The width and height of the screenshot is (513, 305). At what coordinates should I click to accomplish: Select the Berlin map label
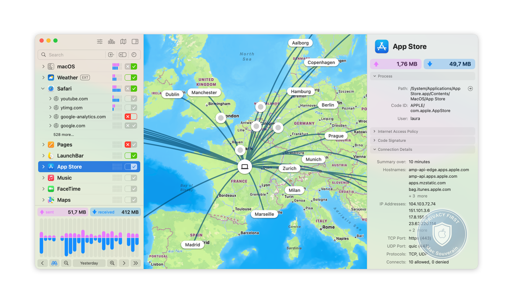click(328, 105)
